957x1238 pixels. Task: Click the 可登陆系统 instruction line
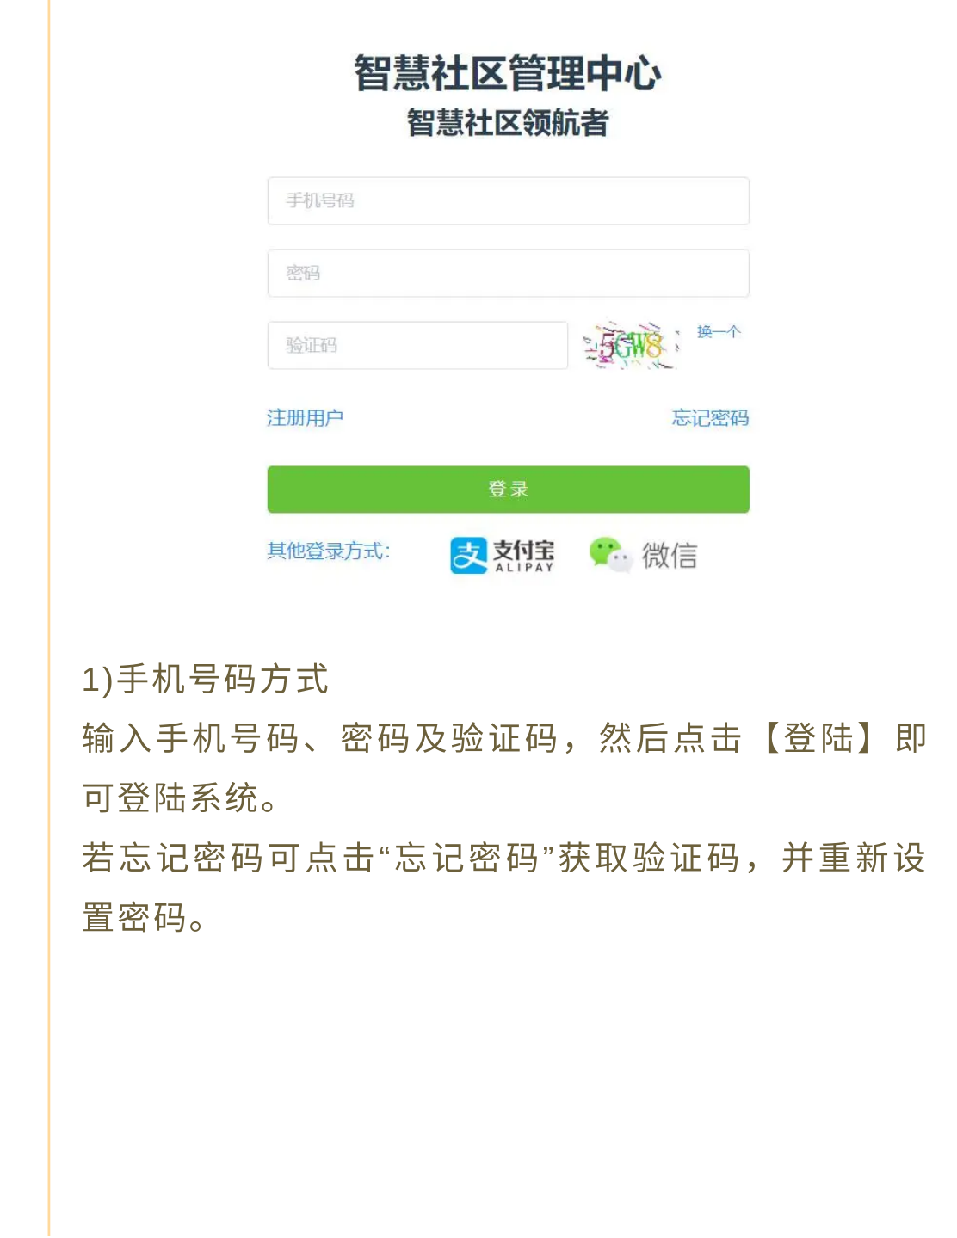point(181,798)
